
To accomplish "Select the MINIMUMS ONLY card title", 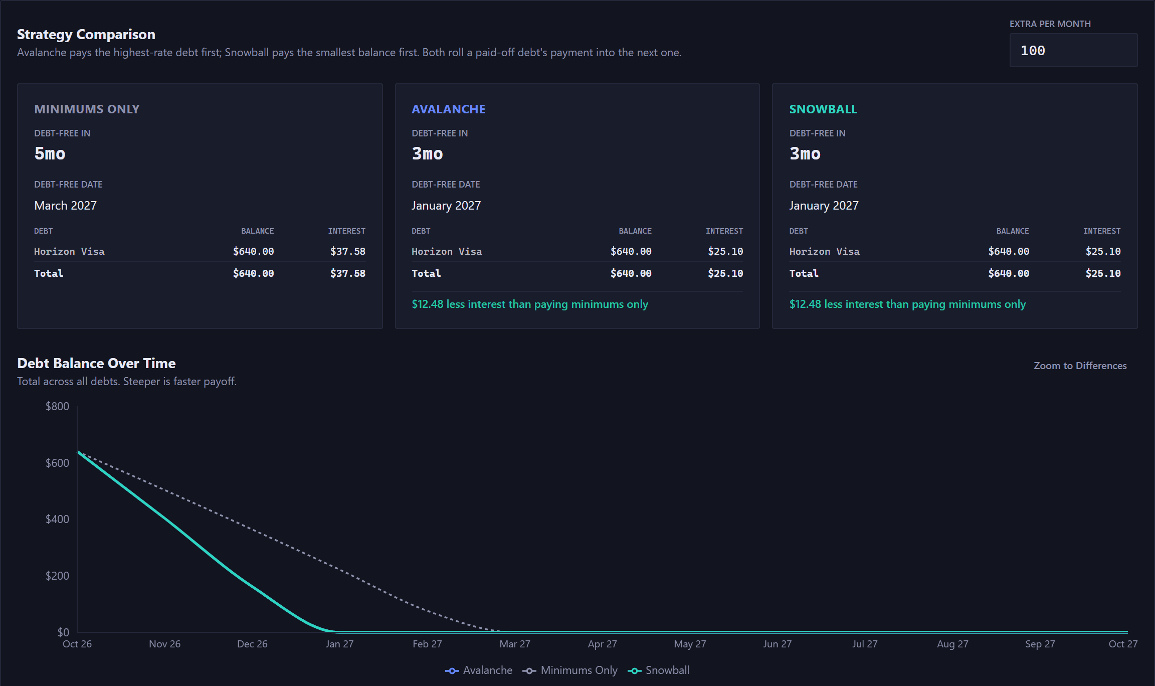I will pos(87,109).
